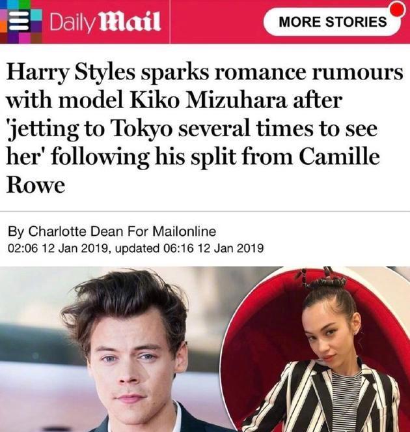Click the Daily Mail logo

pos(105,22)
